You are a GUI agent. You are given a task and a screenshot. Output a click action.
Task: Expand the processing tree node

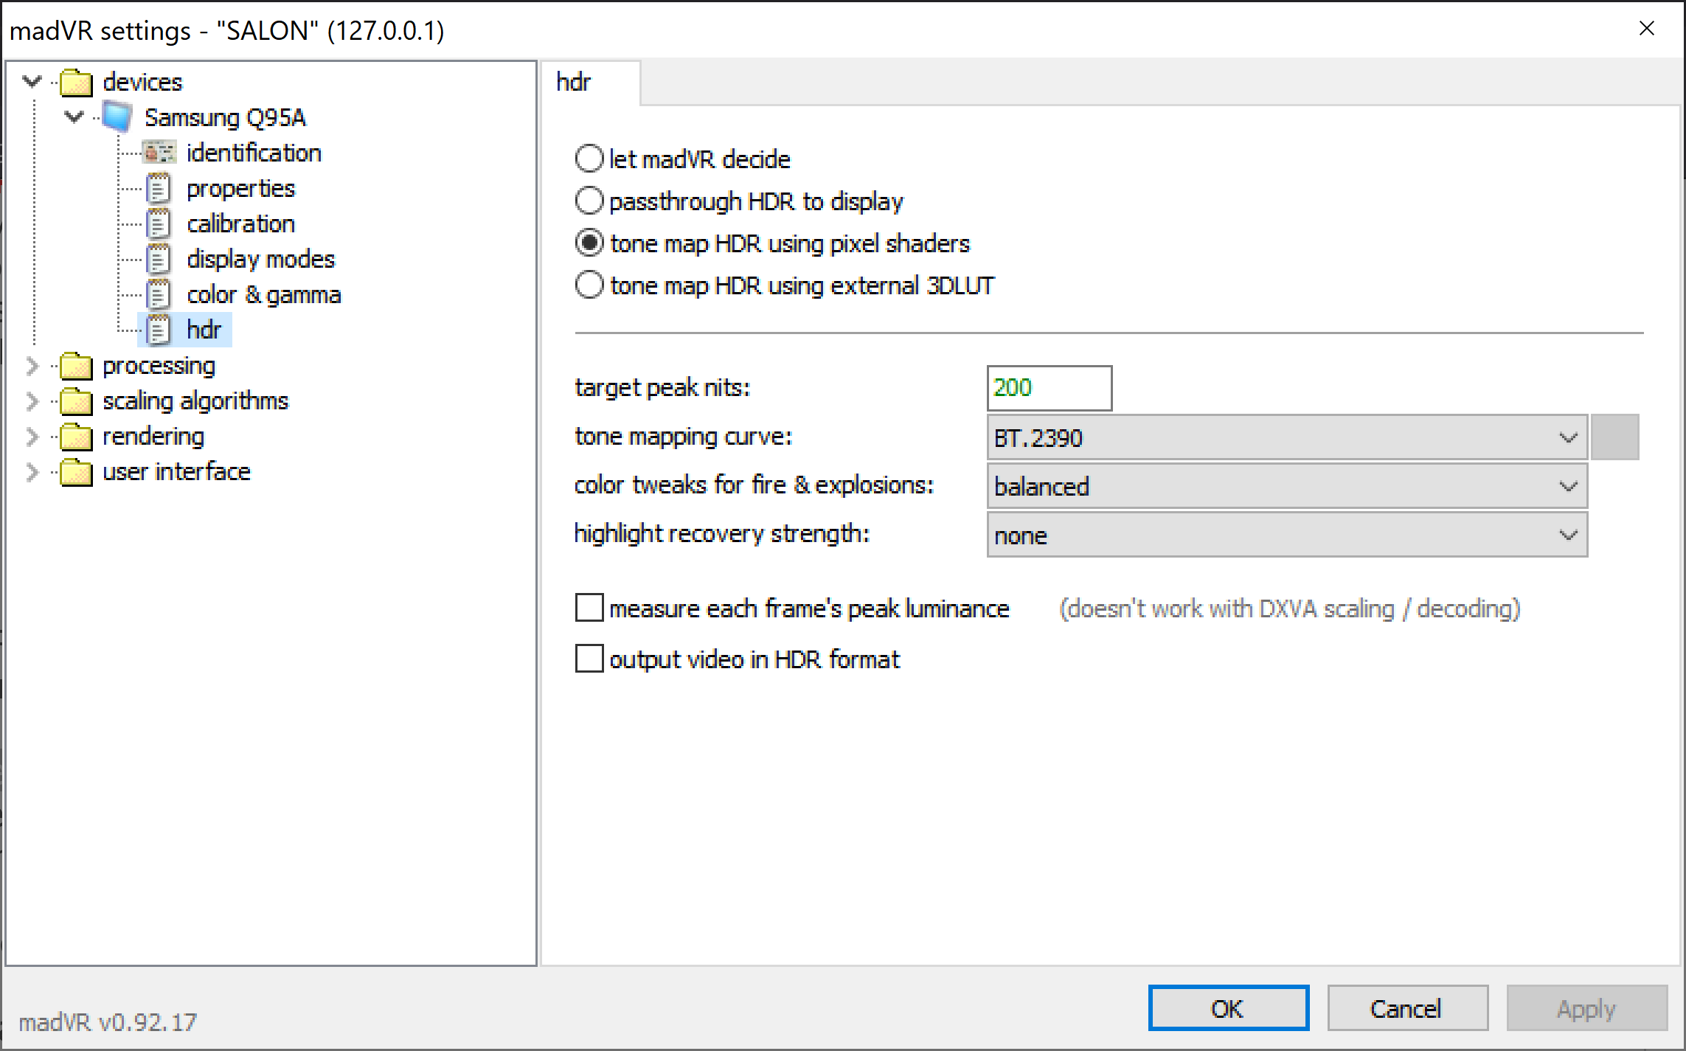point(32,365)
